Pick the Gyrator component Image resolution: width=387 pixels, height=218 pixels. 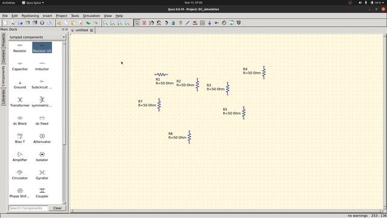pyautogui.click(x=42, y=175)
